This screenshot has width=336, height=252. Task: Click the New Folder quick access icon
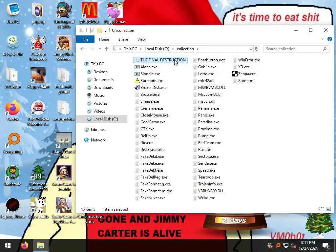click(x=99, y=31)
